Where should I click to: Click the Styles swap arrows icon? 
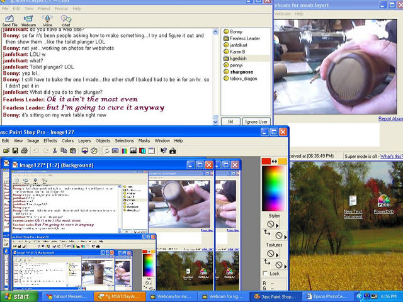[x=267, y=233]
